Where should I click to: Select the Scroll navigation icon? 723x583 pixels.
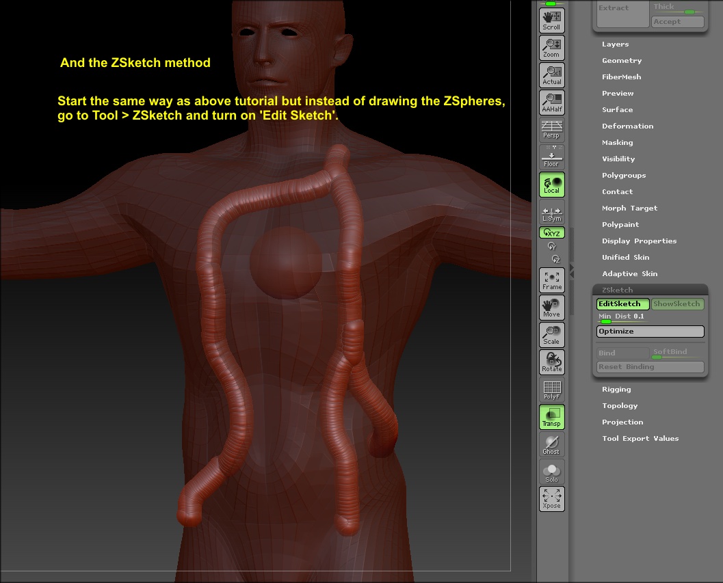551,21
